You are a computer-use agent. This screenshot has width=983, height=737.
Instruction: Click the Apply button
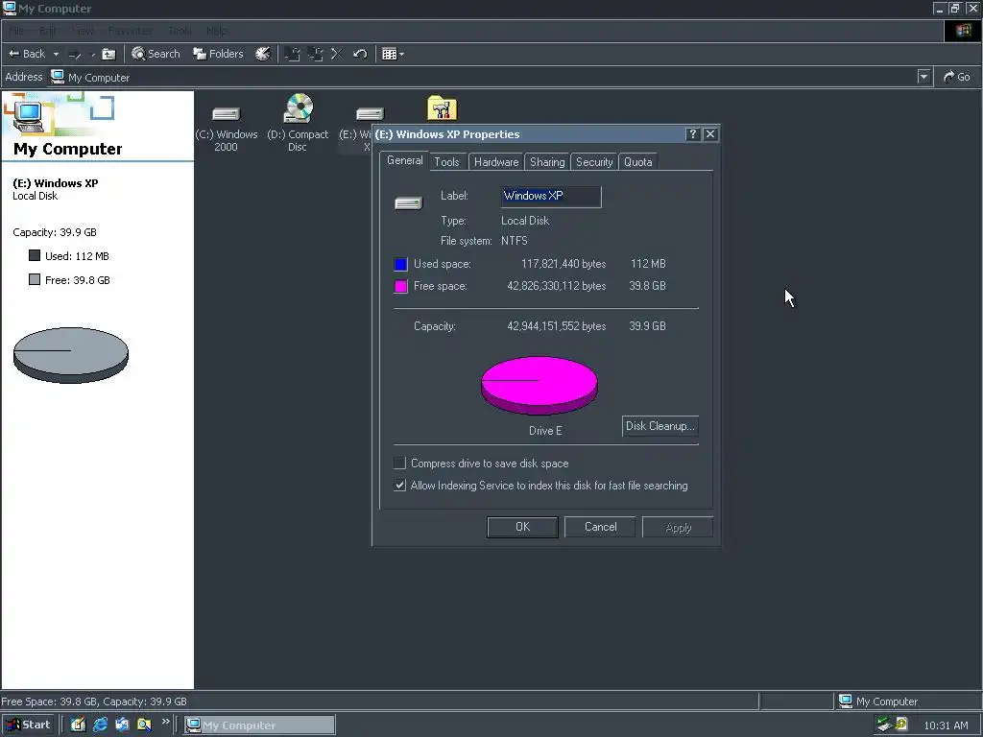pos(678,527)
